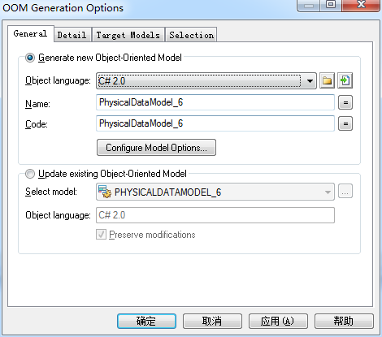Click the import icon with green arrow
This screenshot has height=337, width=382.
tap(345, 80)
